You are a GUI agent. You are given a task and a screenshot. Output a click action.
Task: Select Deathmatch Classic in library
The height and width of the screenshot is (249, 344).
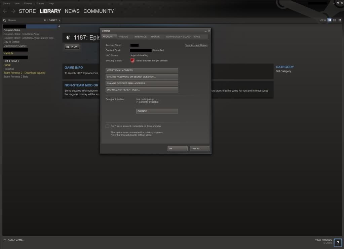click(15, 46)
